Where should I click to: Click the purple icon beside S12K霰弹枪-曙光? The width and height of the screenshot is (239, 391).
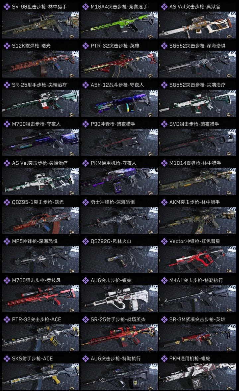pyautogui.click(x=7, y=46)
